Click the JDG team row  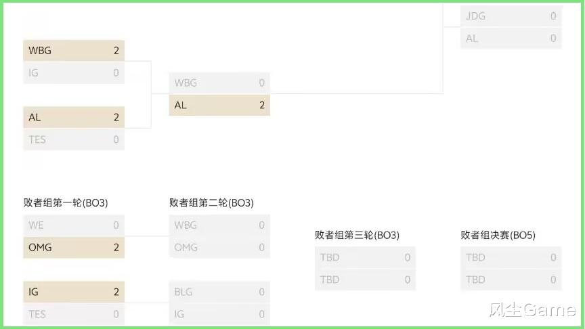(511, 16)
